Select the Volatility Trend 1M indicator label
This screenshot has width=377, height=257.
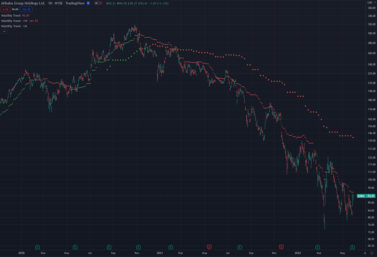[14, 26]
